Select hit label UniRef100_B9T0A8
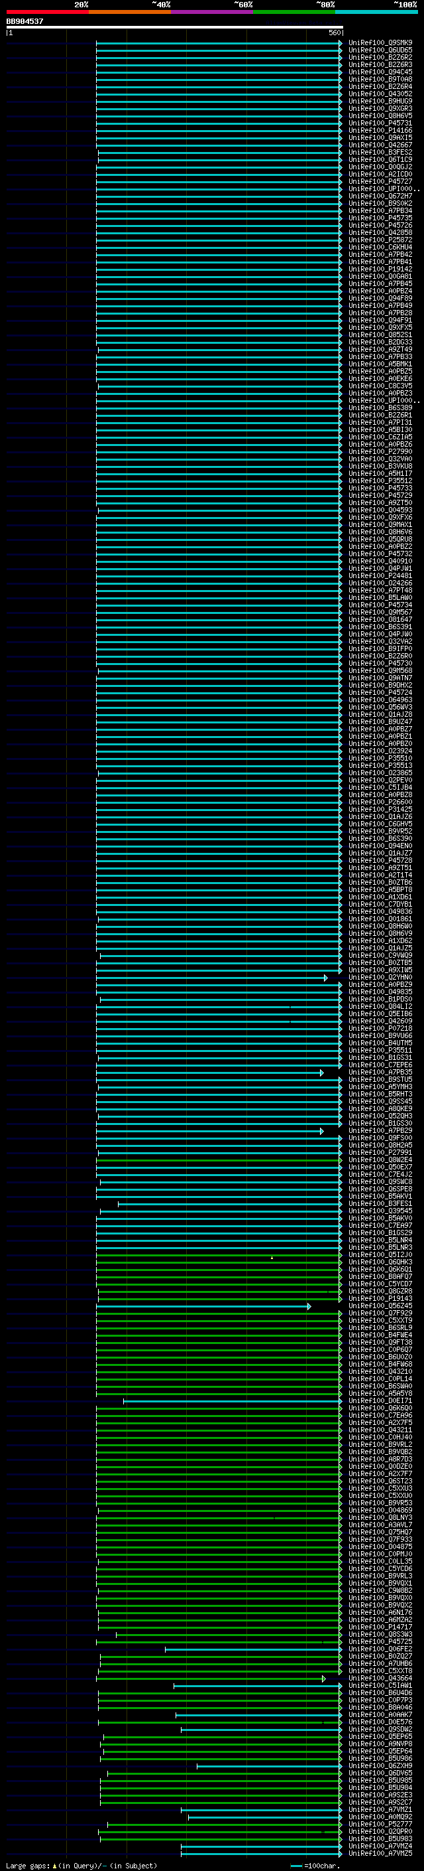Viewport: 424px width, 1871px height. 380,79
